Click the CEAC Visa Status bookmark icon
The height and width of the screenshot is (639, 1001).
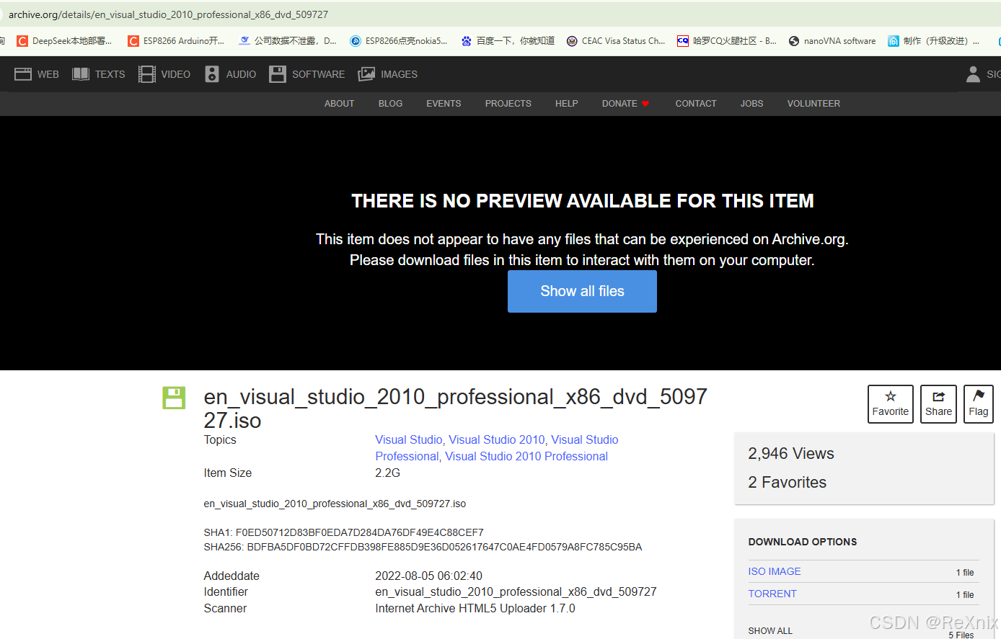[572, 41]
